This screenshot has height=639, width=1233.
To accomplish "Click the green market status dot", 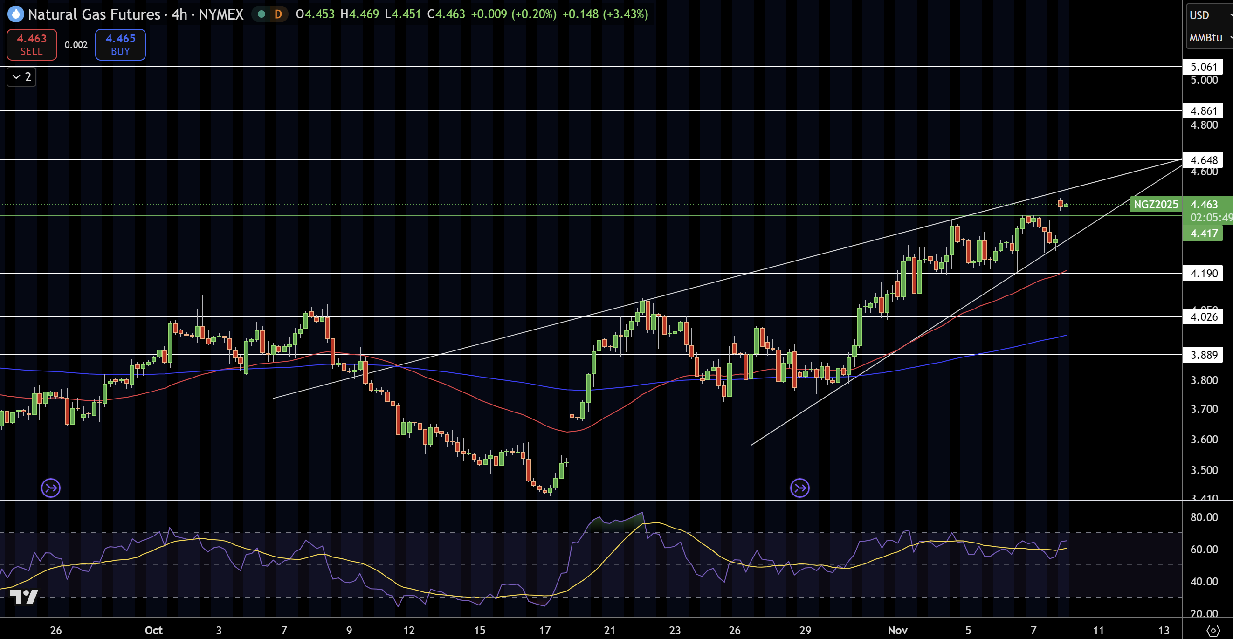I will 262,14.
